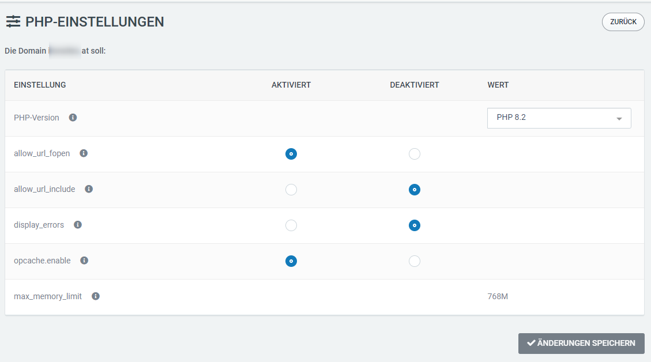Viewport: 651px width, 362px height.
Task: Deactivate opcache.enable radio button
Action: point(414,261)
